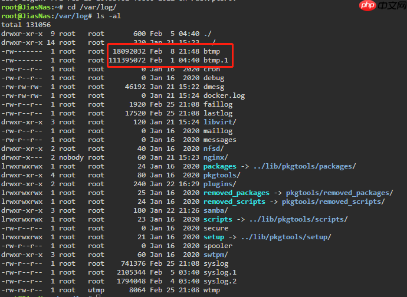The image size is (407, 297).
Task: Click the packages symlink name
Action: click(x=220, y=166)
